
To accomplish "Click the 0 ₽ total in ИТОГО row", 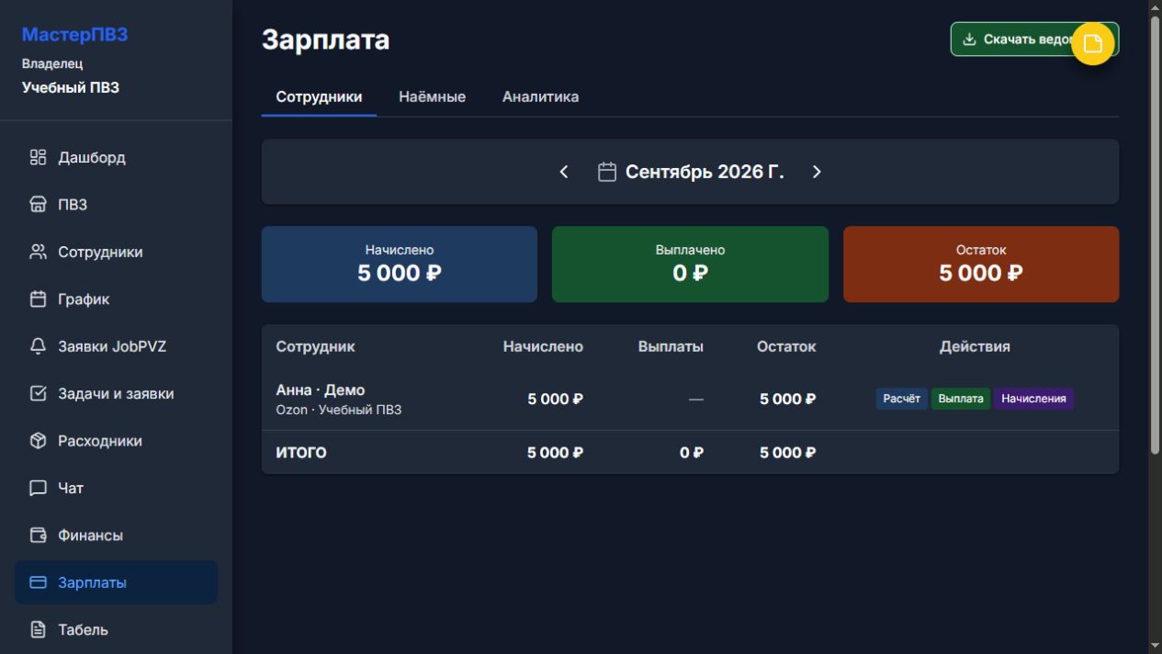I will point(692,453).
